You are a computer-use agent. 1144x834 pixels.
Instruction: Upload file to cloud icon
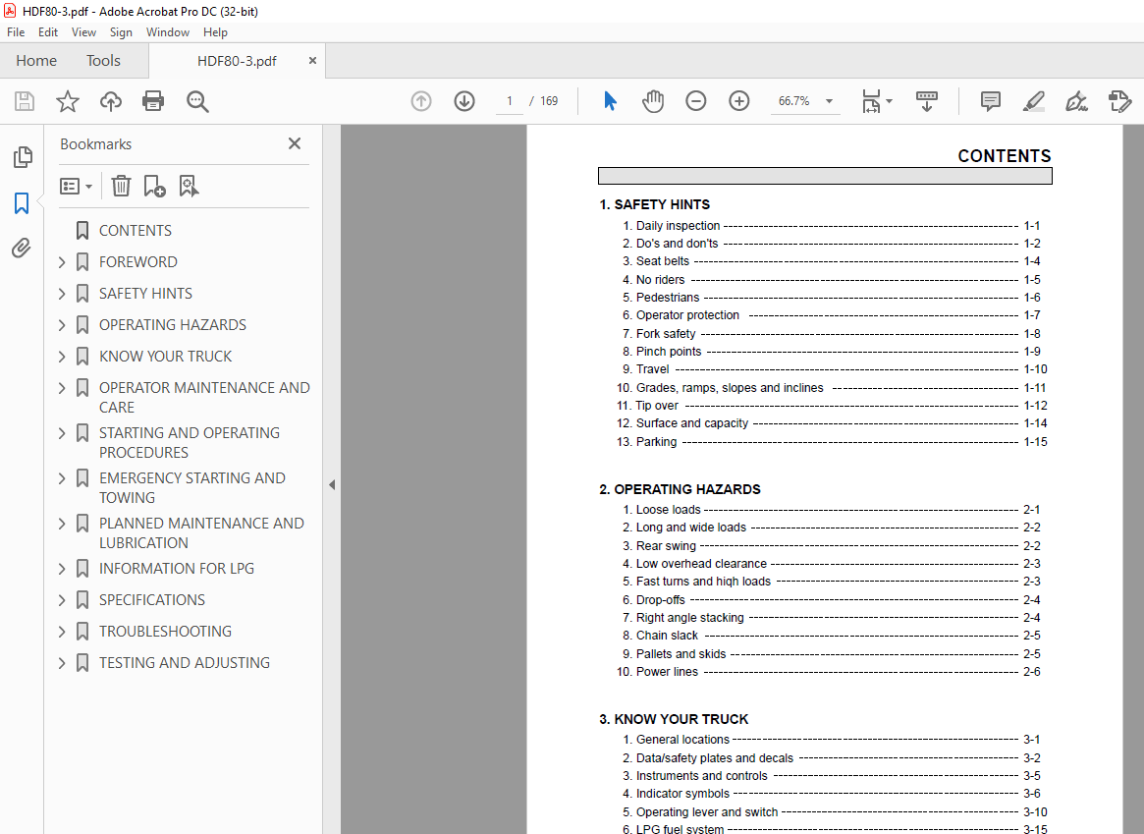[110, 101]
